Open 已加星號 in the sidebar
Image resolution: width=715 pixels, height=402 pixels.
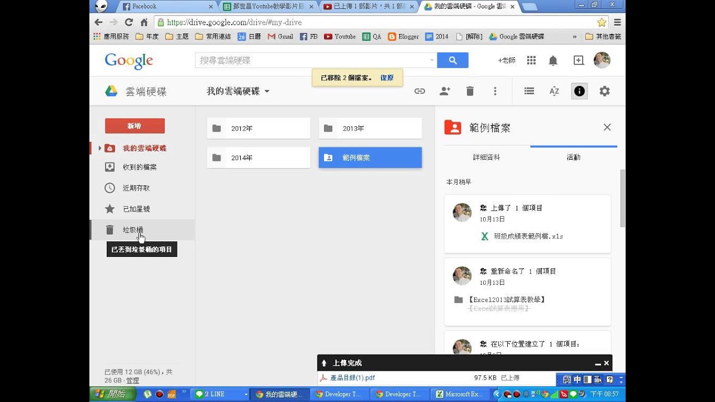tap(136, 209)
